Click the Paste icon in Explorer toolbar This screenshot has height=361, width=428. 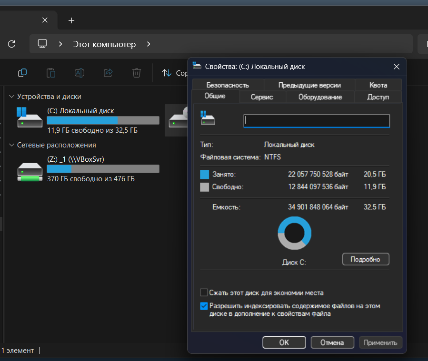(51, 73)
